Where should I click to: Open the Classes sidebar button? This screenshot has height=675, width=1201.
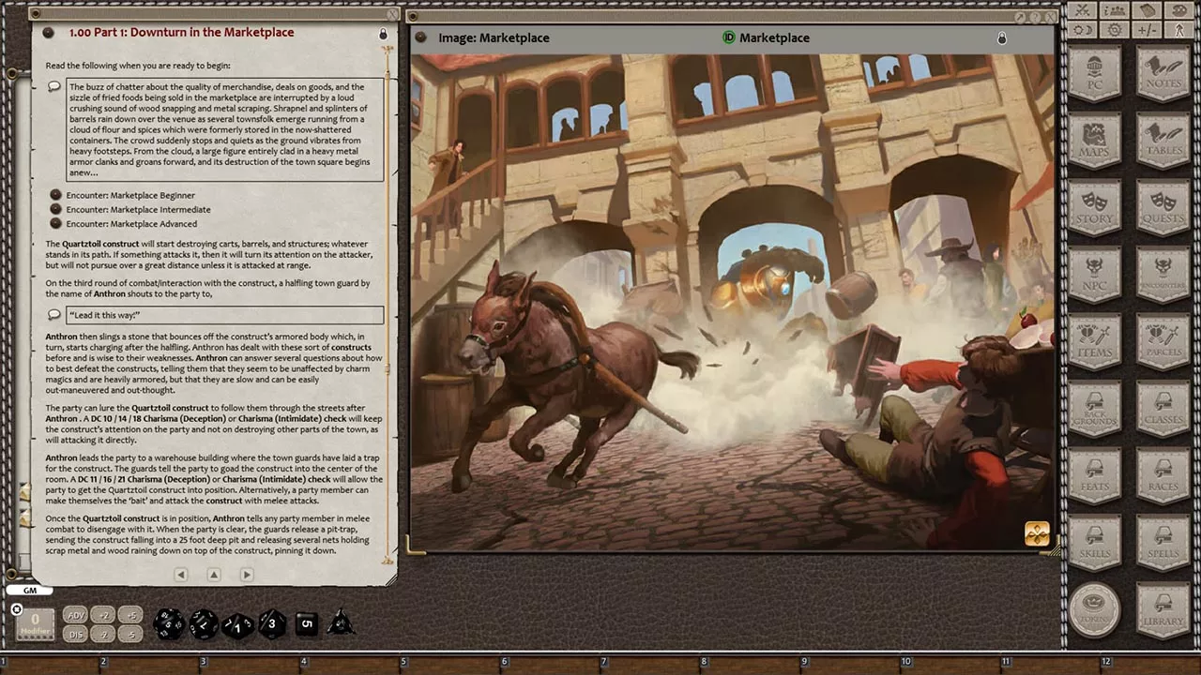tap(1163, 409)
